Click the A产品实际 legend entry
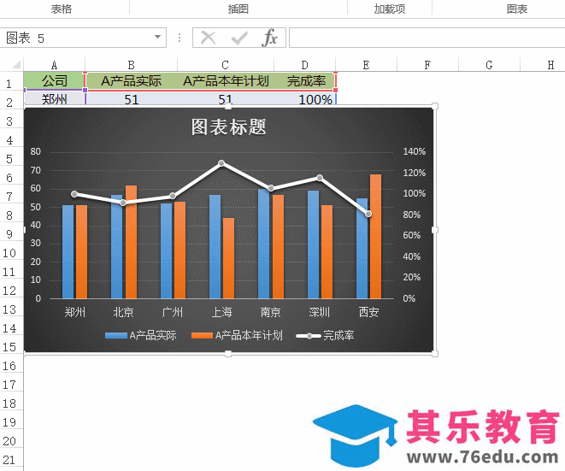Screen dimensions: 565x471 141,335
